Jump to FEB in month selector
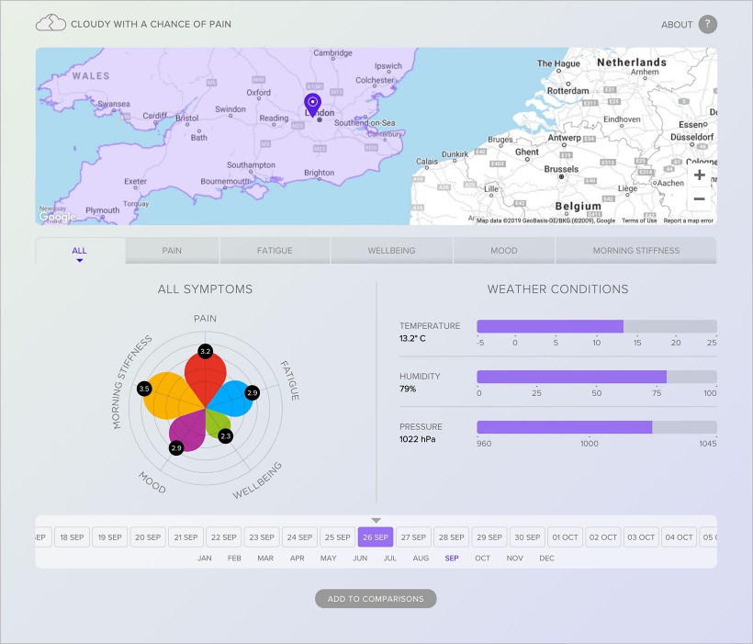This screenshot has height=644, width=753. click(234, 559)
